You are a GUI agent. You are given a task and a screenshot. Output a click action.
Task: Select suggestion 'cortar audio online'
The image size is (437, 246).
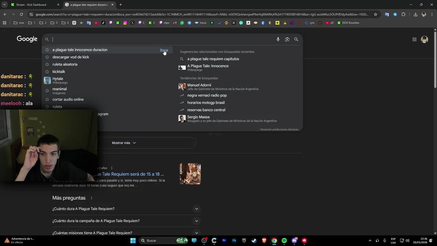[68, 99]
